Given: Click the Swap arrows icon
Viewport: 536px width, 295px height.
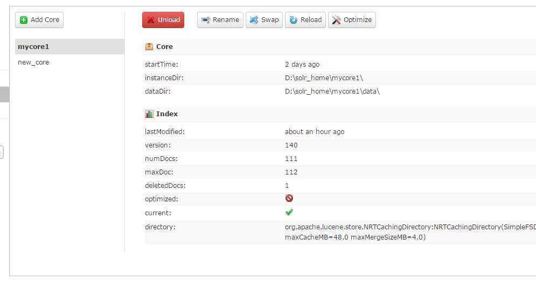Looking at the screenshot, I should click(254, 20).
